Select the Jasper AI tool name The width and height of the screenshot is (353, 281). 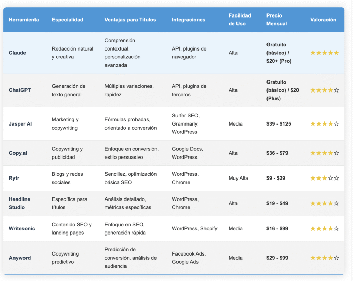pos(20,124)
